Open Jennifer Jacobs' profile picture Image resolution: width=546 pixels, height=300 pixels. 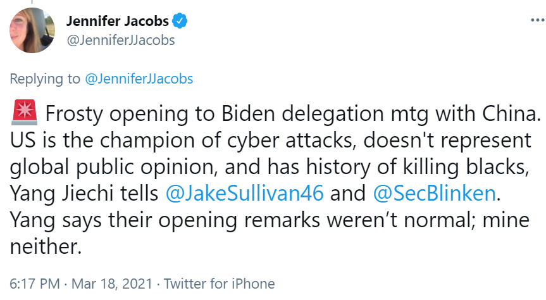click(x=30, y=30)
